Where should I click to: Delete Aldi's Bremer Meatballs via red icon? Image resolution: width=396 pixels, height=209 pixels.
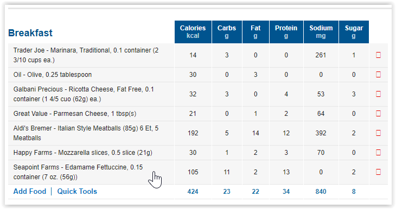coord(378,133)
